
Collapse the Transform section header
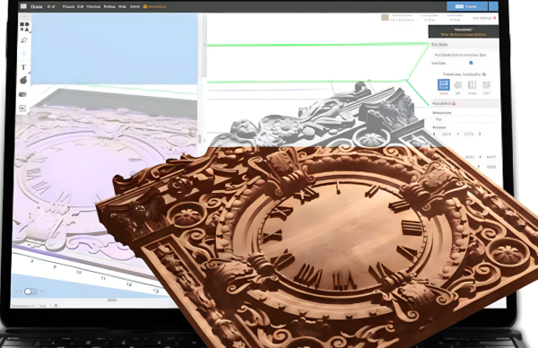coord(464,103)
